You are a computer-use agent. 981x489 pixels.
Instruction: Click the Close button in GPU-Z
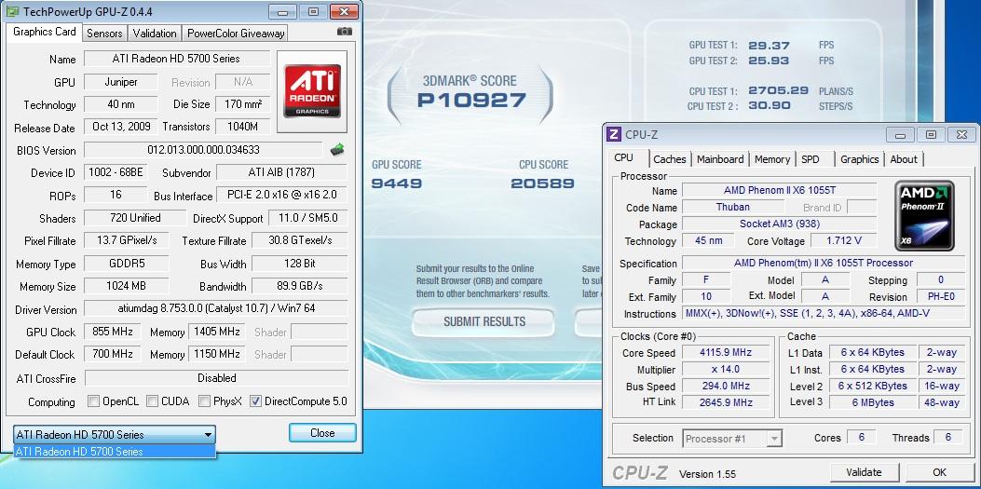click(322, 433)
